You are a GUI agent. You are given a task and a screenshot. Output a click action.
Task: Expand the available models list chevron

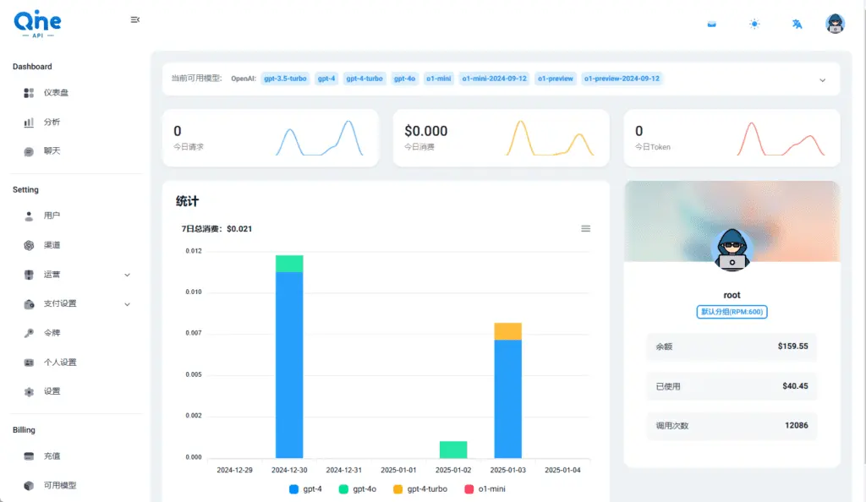coord(822,80)
